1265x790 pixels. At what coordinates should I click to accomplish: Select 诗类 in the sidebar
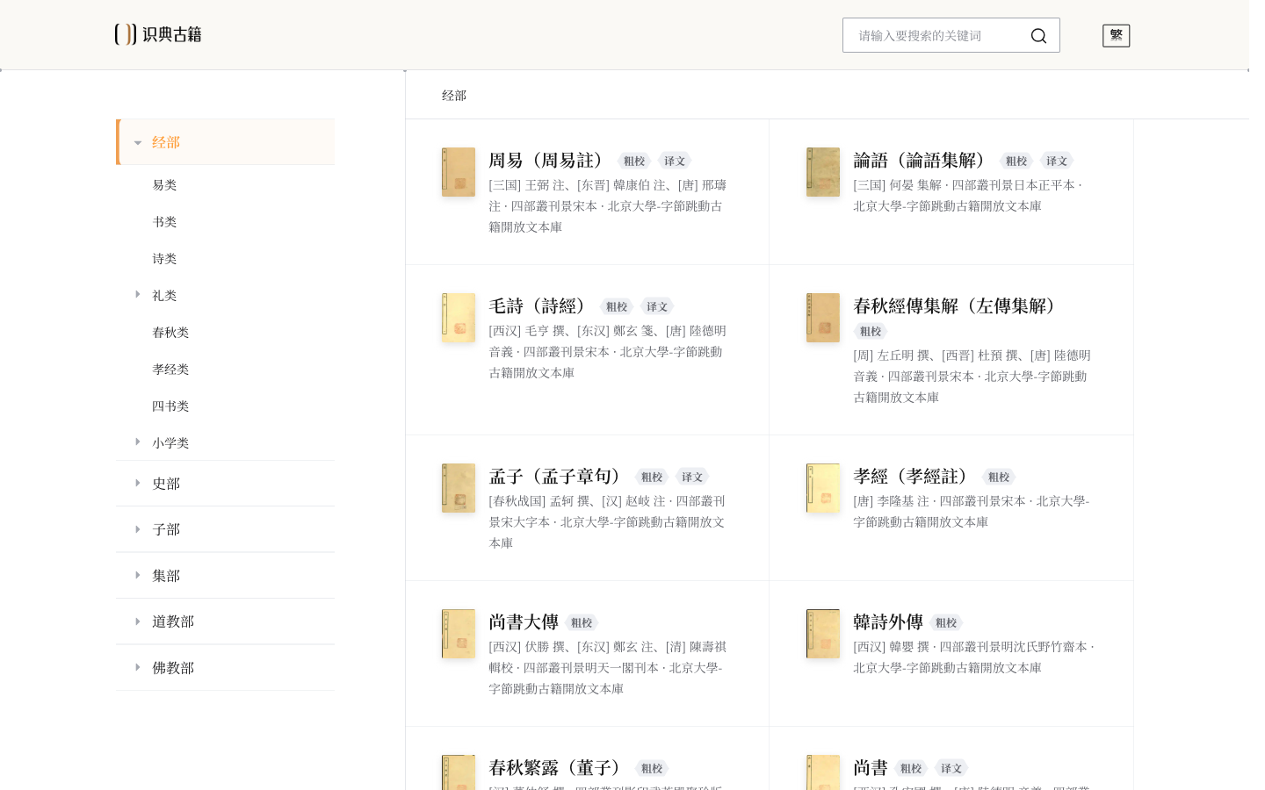click(x=164, y=259)
